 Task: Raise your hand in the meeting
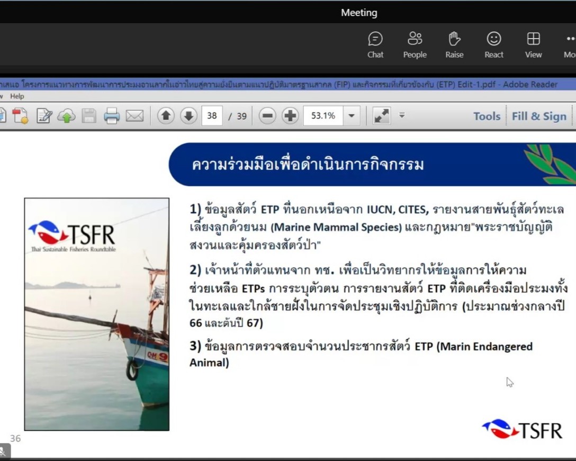(x=454, y=44)
